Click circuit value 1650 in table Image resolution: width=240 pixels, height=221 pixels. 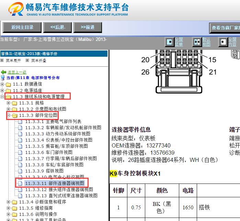click(x=188, y=208)
